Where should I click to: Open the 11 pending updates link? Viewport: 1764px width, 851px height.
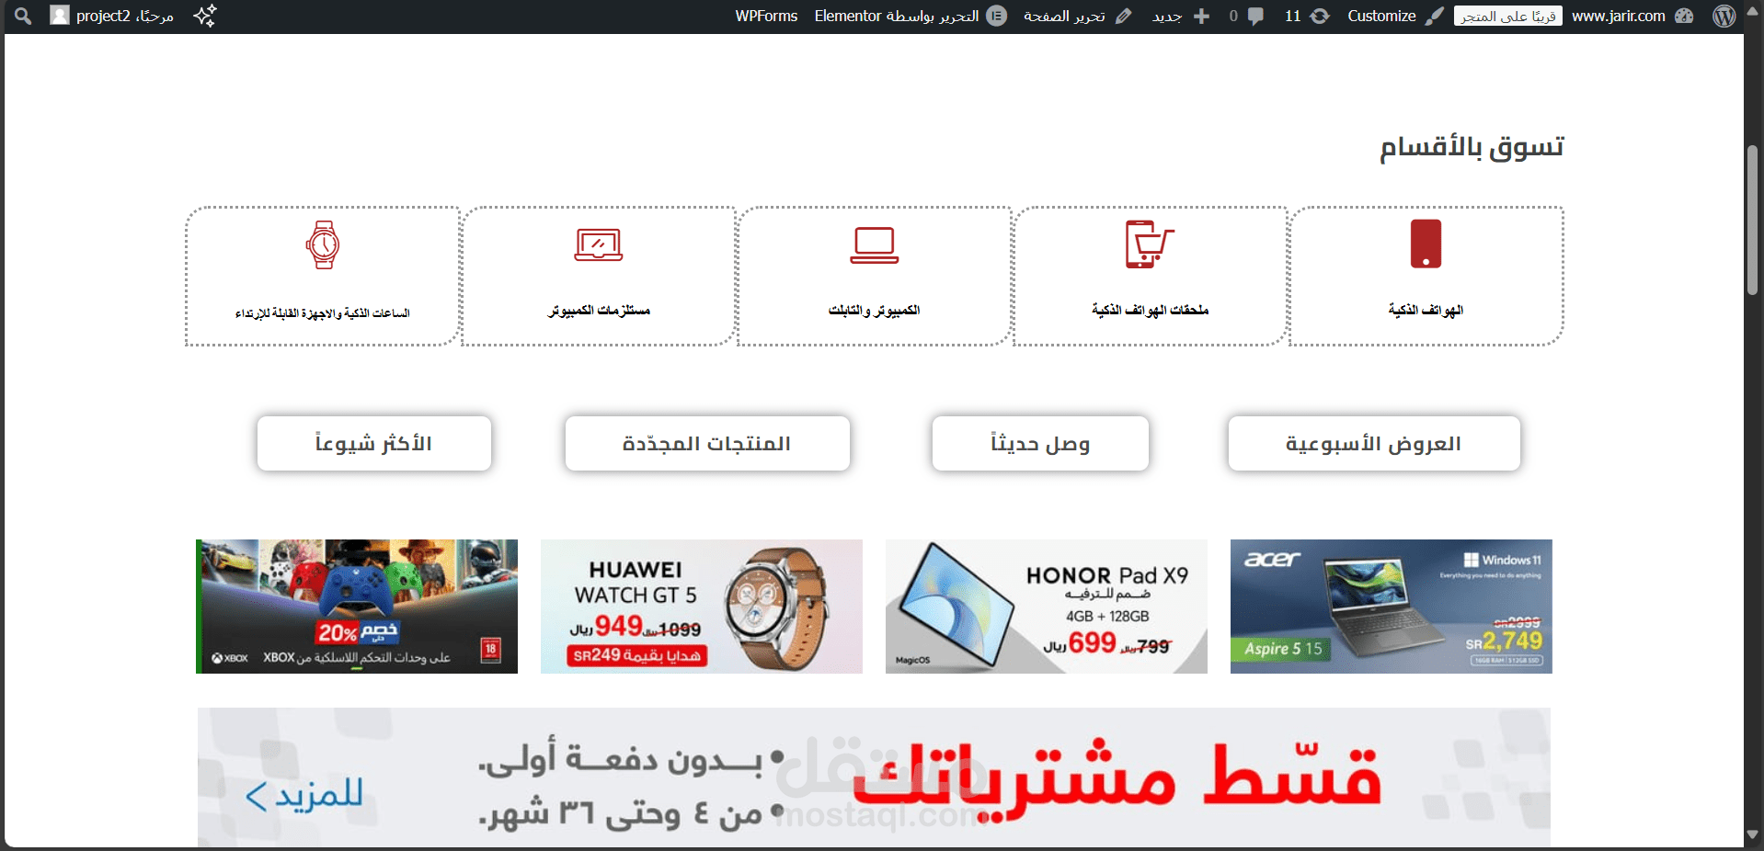[1292, 16]
